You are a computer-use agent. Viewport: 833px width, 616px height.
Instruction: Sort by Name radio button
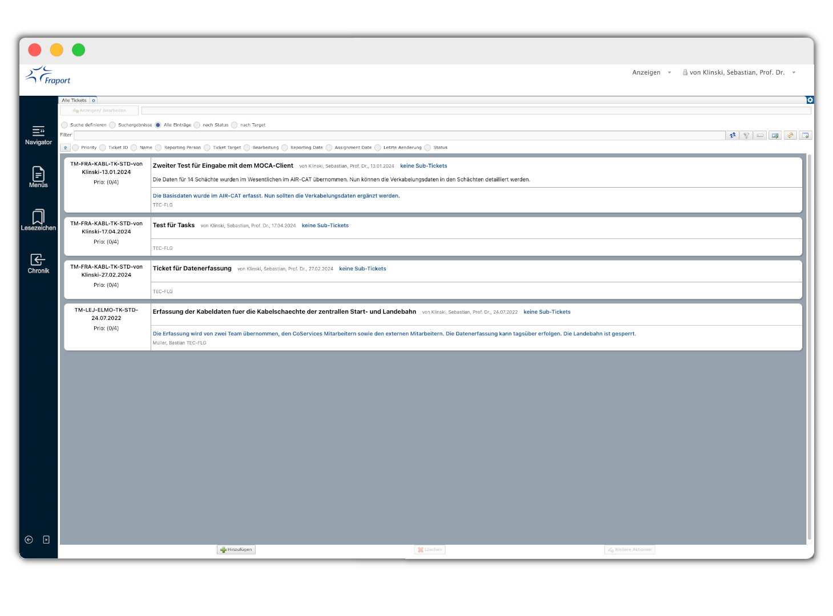(134, 148)
